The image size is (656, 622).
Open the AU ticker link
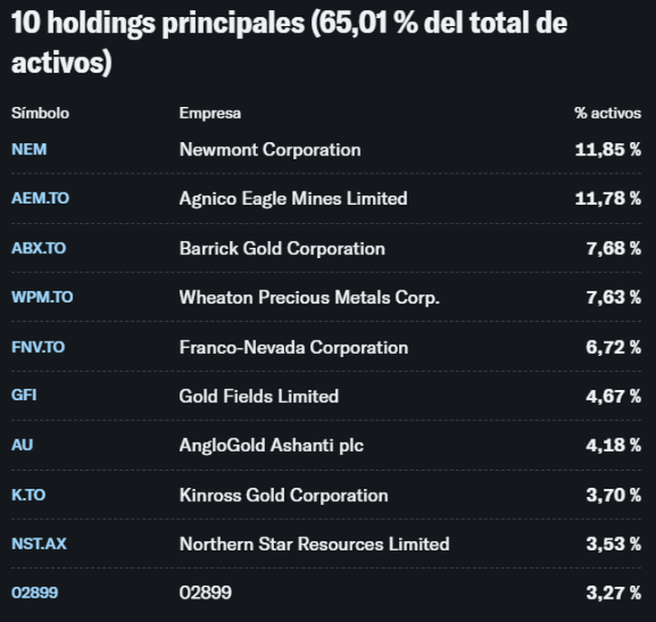tap(22, 446)
